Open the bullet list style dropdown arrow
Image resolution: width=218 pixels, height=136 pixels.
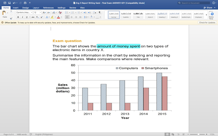pos(70,12)
